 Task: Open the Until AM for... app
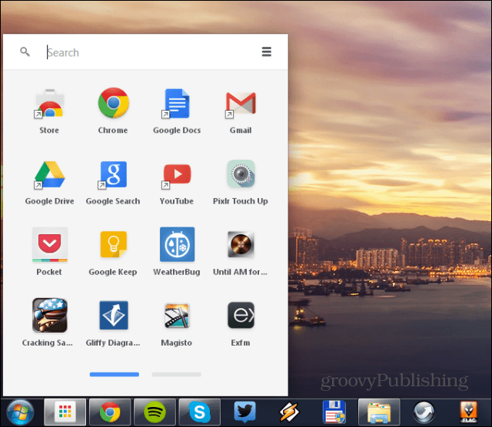coord(241,244)
